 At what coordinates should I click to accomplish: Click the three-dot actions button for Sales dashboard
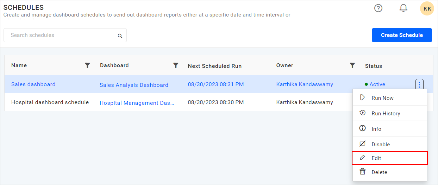click(419, 84)
